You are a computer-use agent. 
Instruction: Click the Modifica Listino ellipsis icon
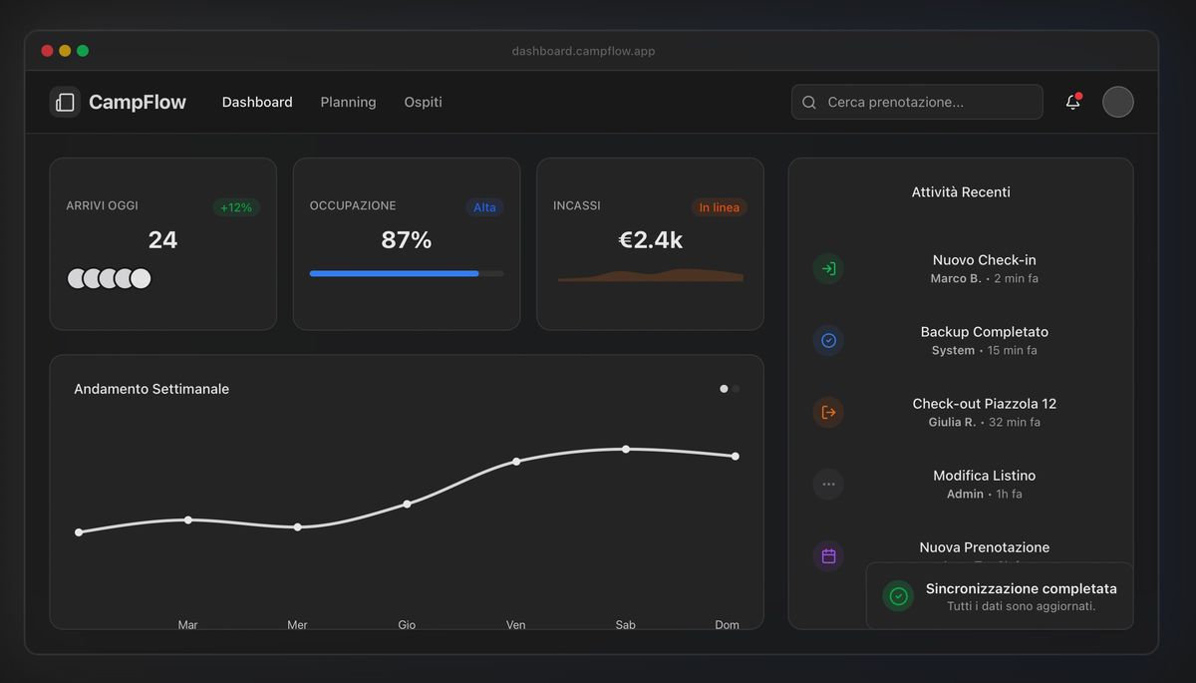tap(828, 484)
